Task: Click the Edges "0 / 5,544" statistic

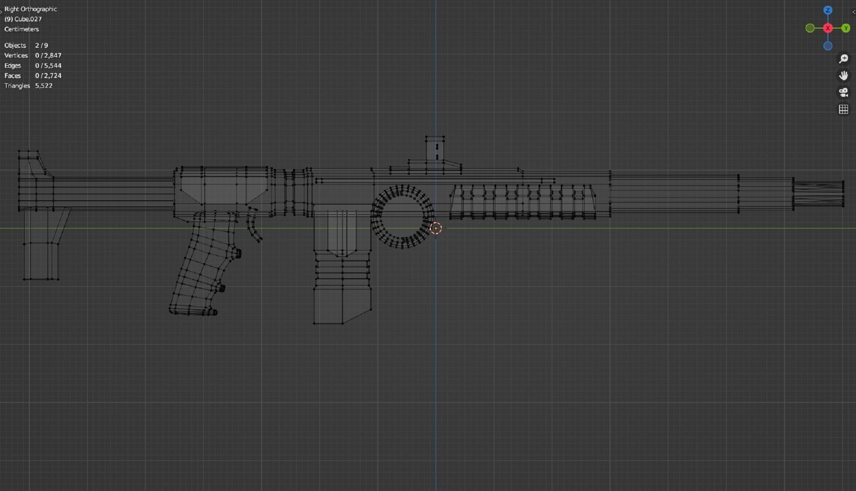Action: 48,66
